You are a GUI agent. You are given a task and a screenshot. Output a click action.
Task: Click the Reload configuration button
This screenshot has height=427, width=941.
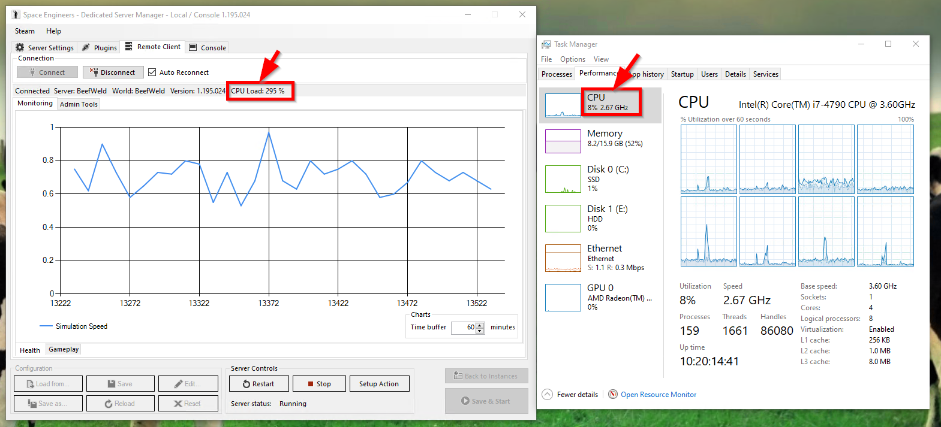[x=120, y=404]
